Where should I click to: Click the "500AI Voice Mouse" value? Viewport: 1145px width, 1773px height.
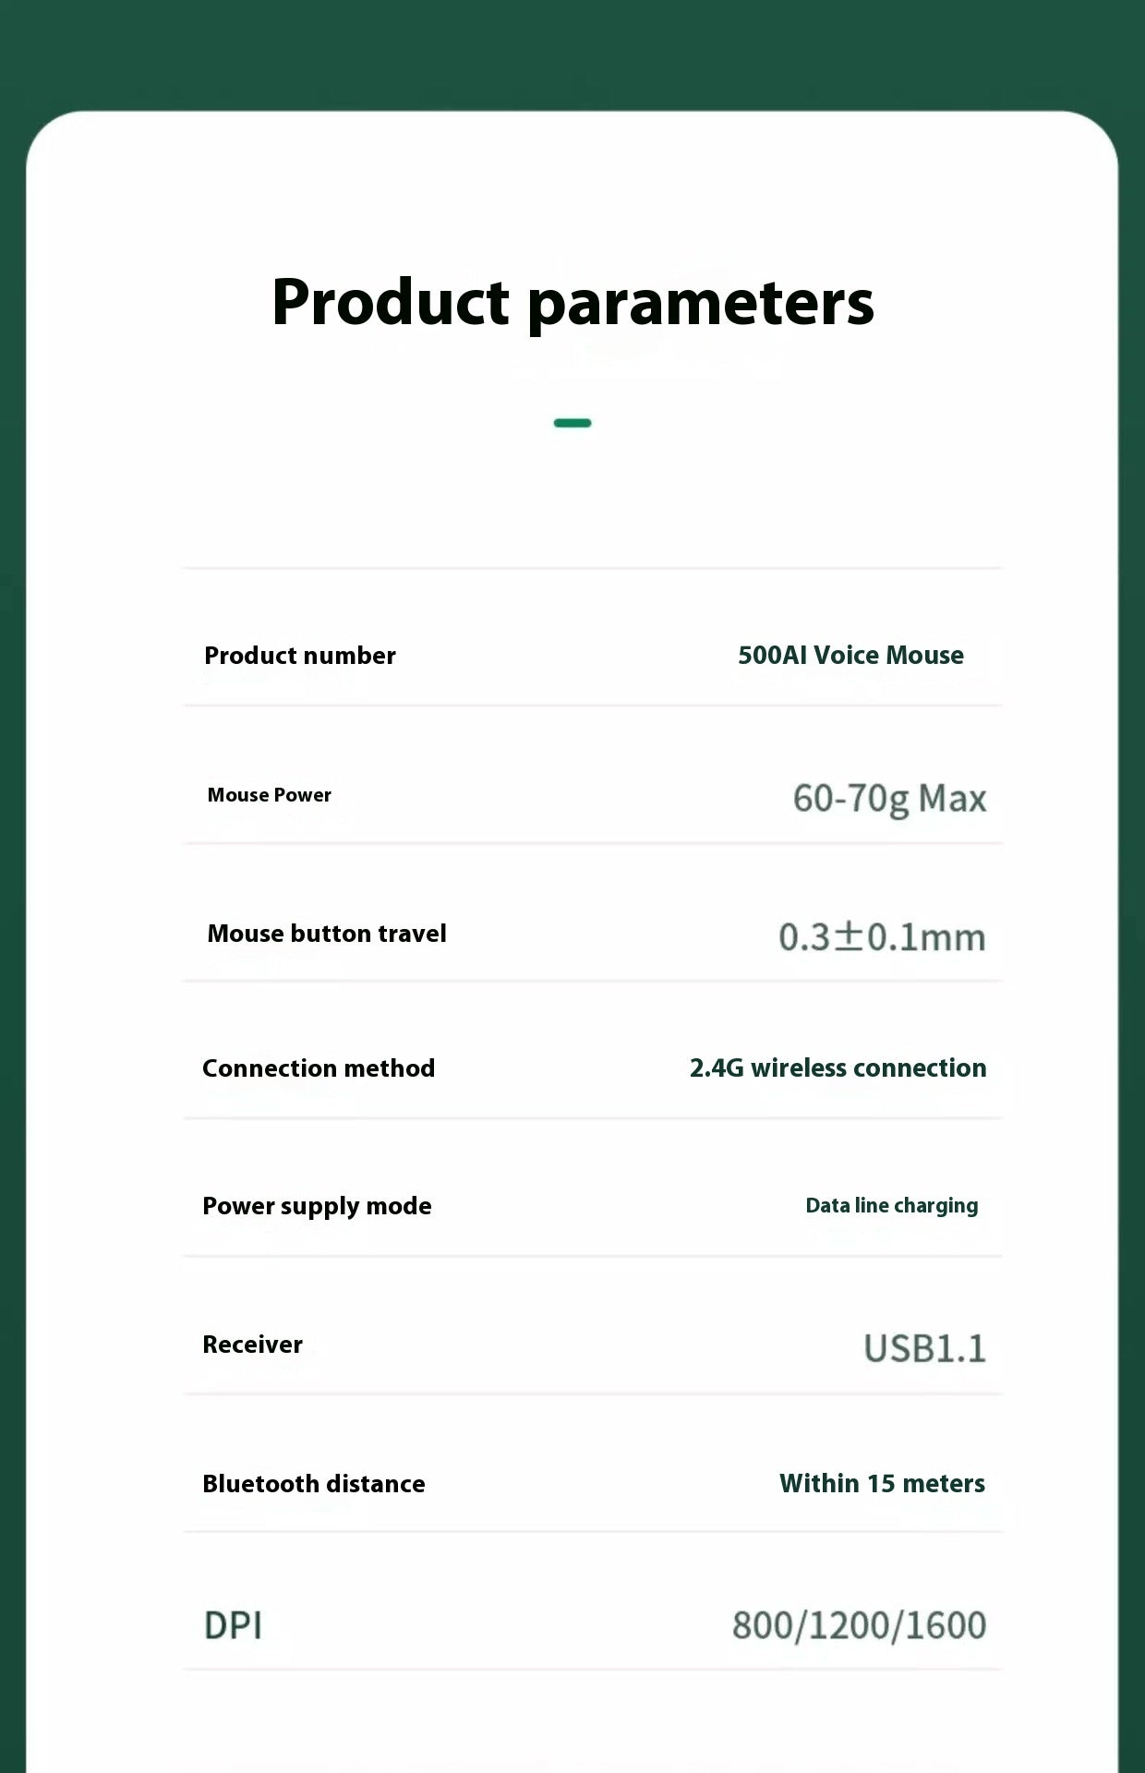[850, 656]
